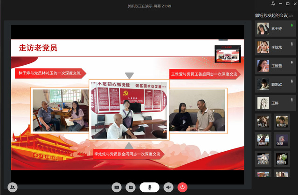Click the small slide preview thumbnail at top-right

pyautogui.click(x=228, y=54)
